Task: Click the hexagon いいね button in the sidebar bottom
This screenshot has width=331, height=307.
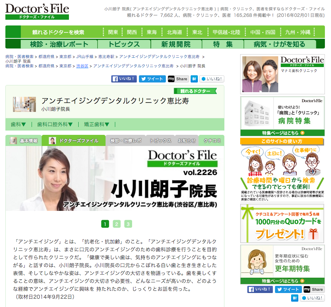Action: 312,298
